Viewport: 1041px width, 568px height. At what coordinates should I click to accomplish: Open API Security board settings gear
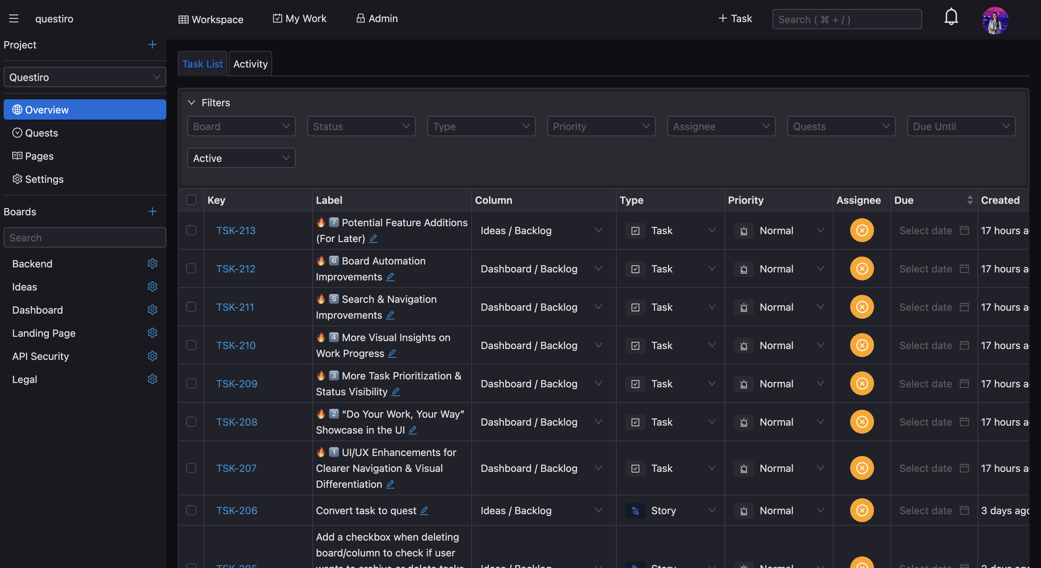152,356
